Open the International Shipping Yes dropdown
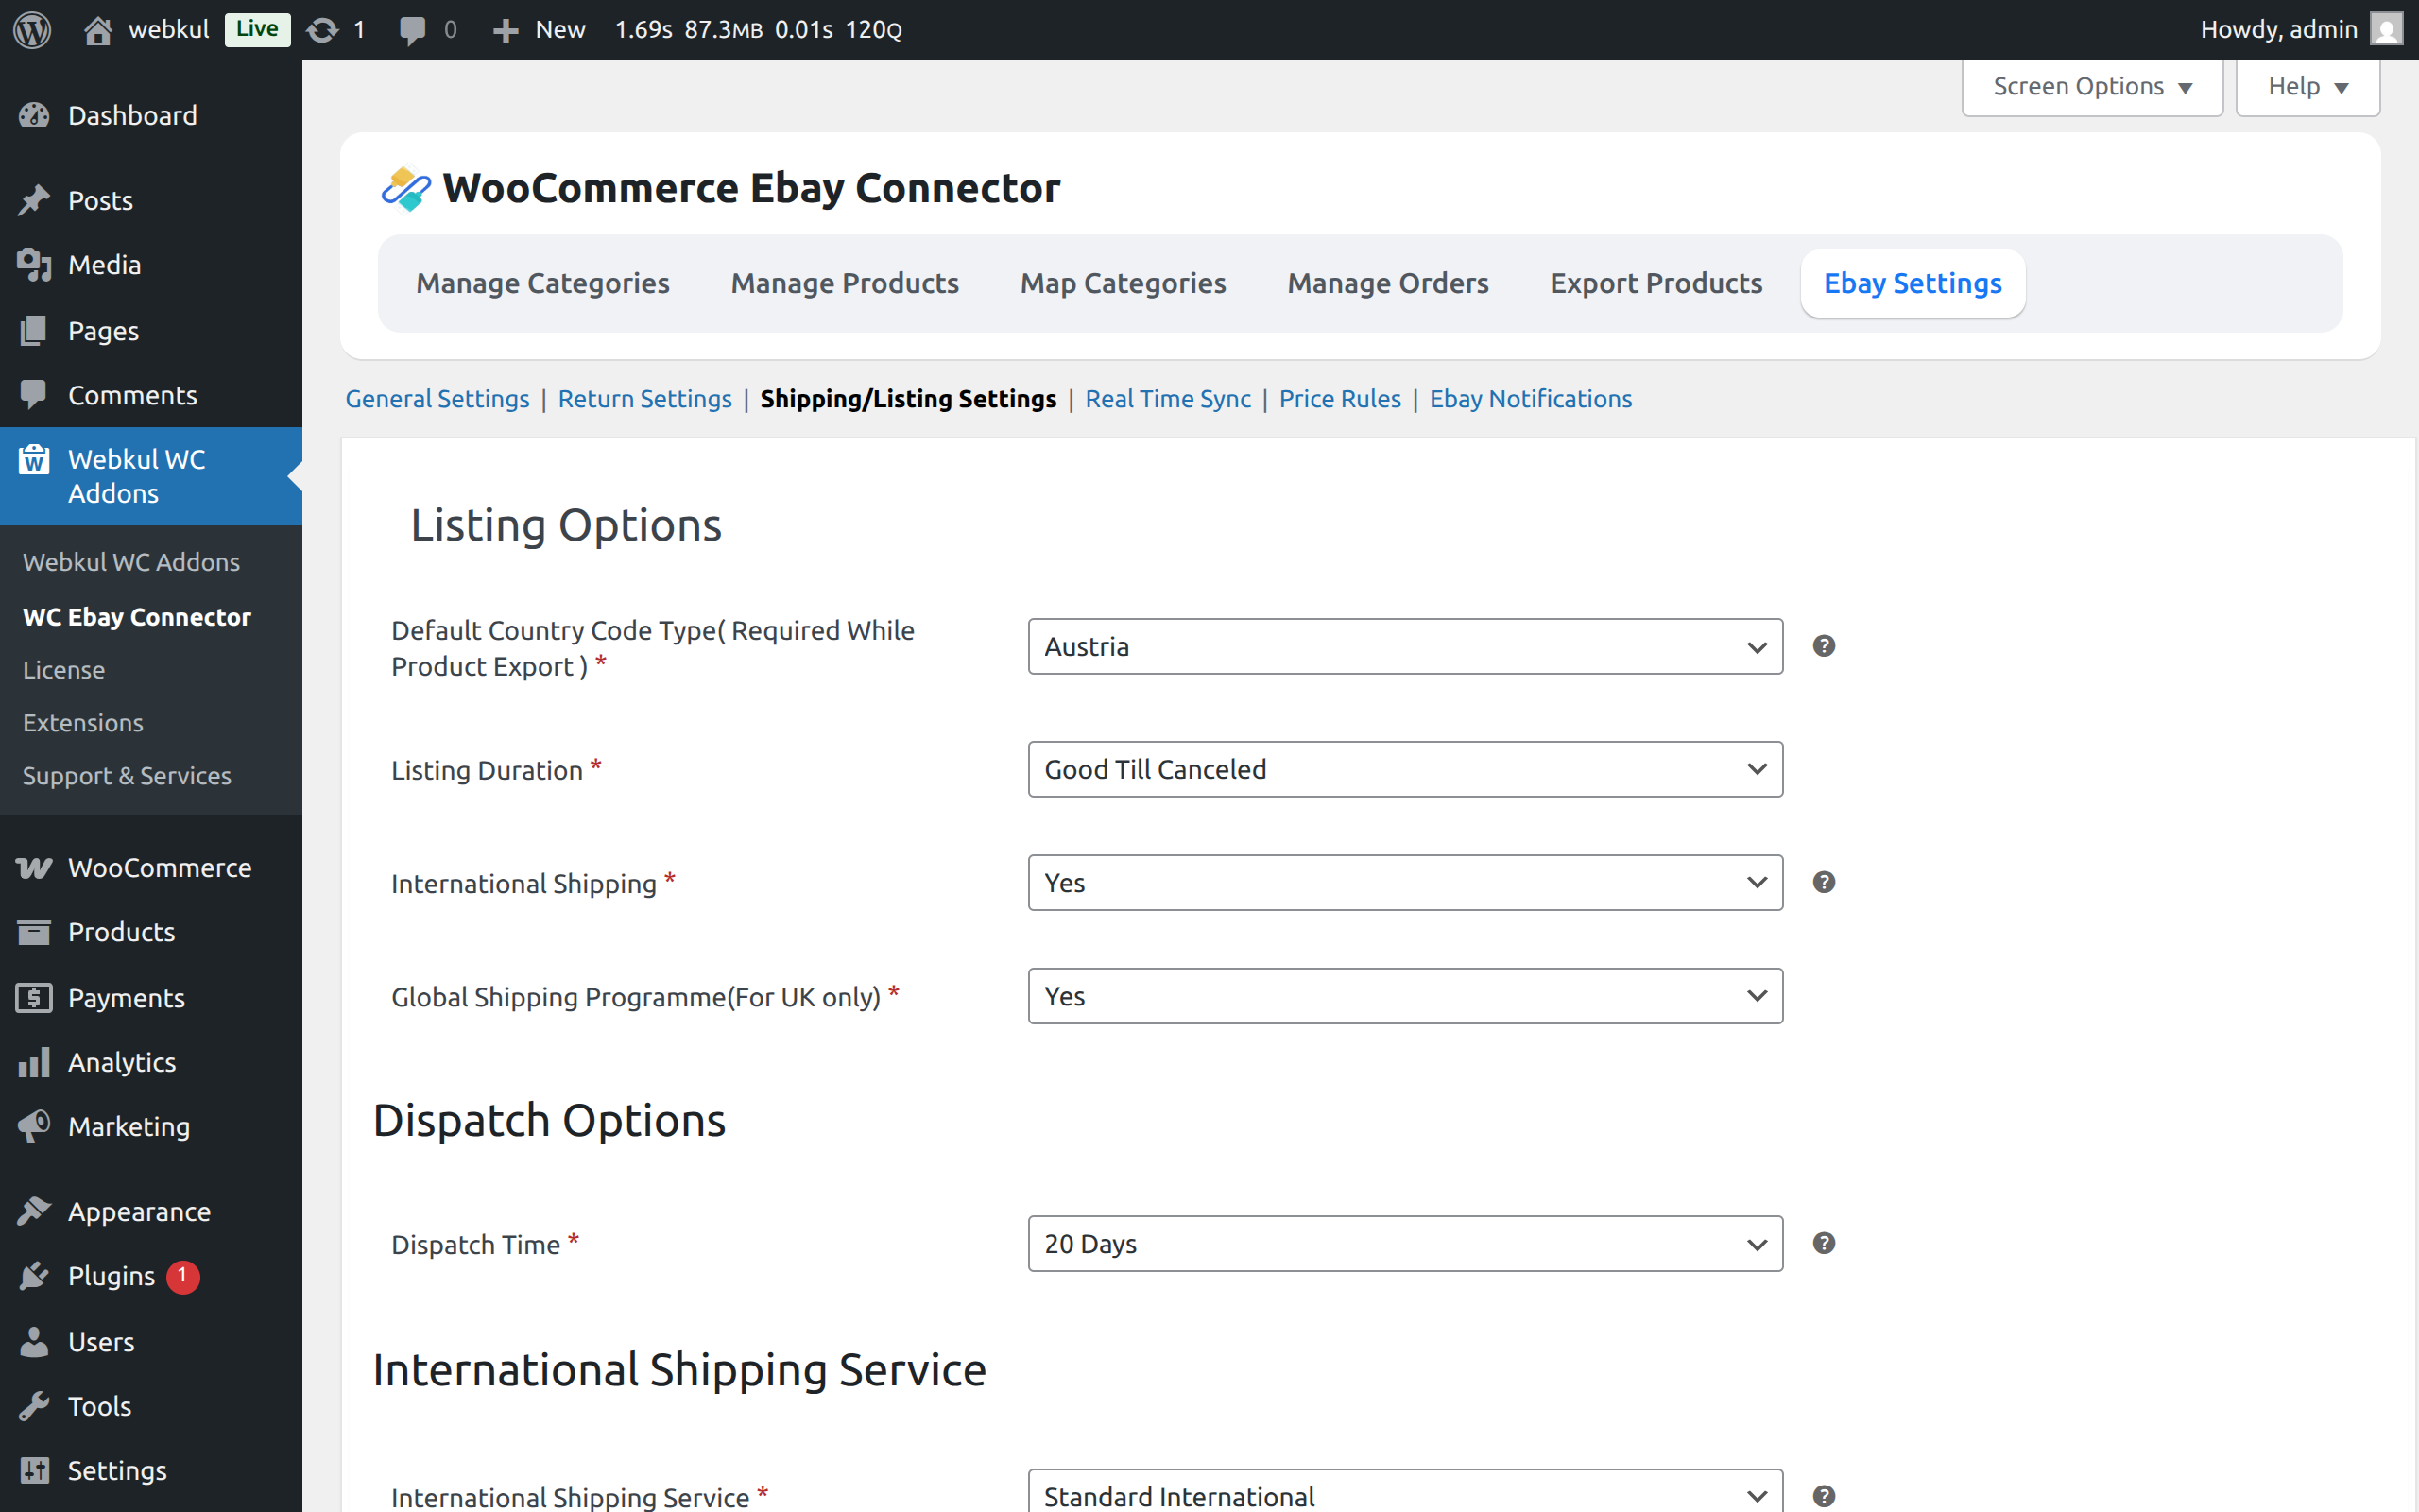 [1405, 882]
